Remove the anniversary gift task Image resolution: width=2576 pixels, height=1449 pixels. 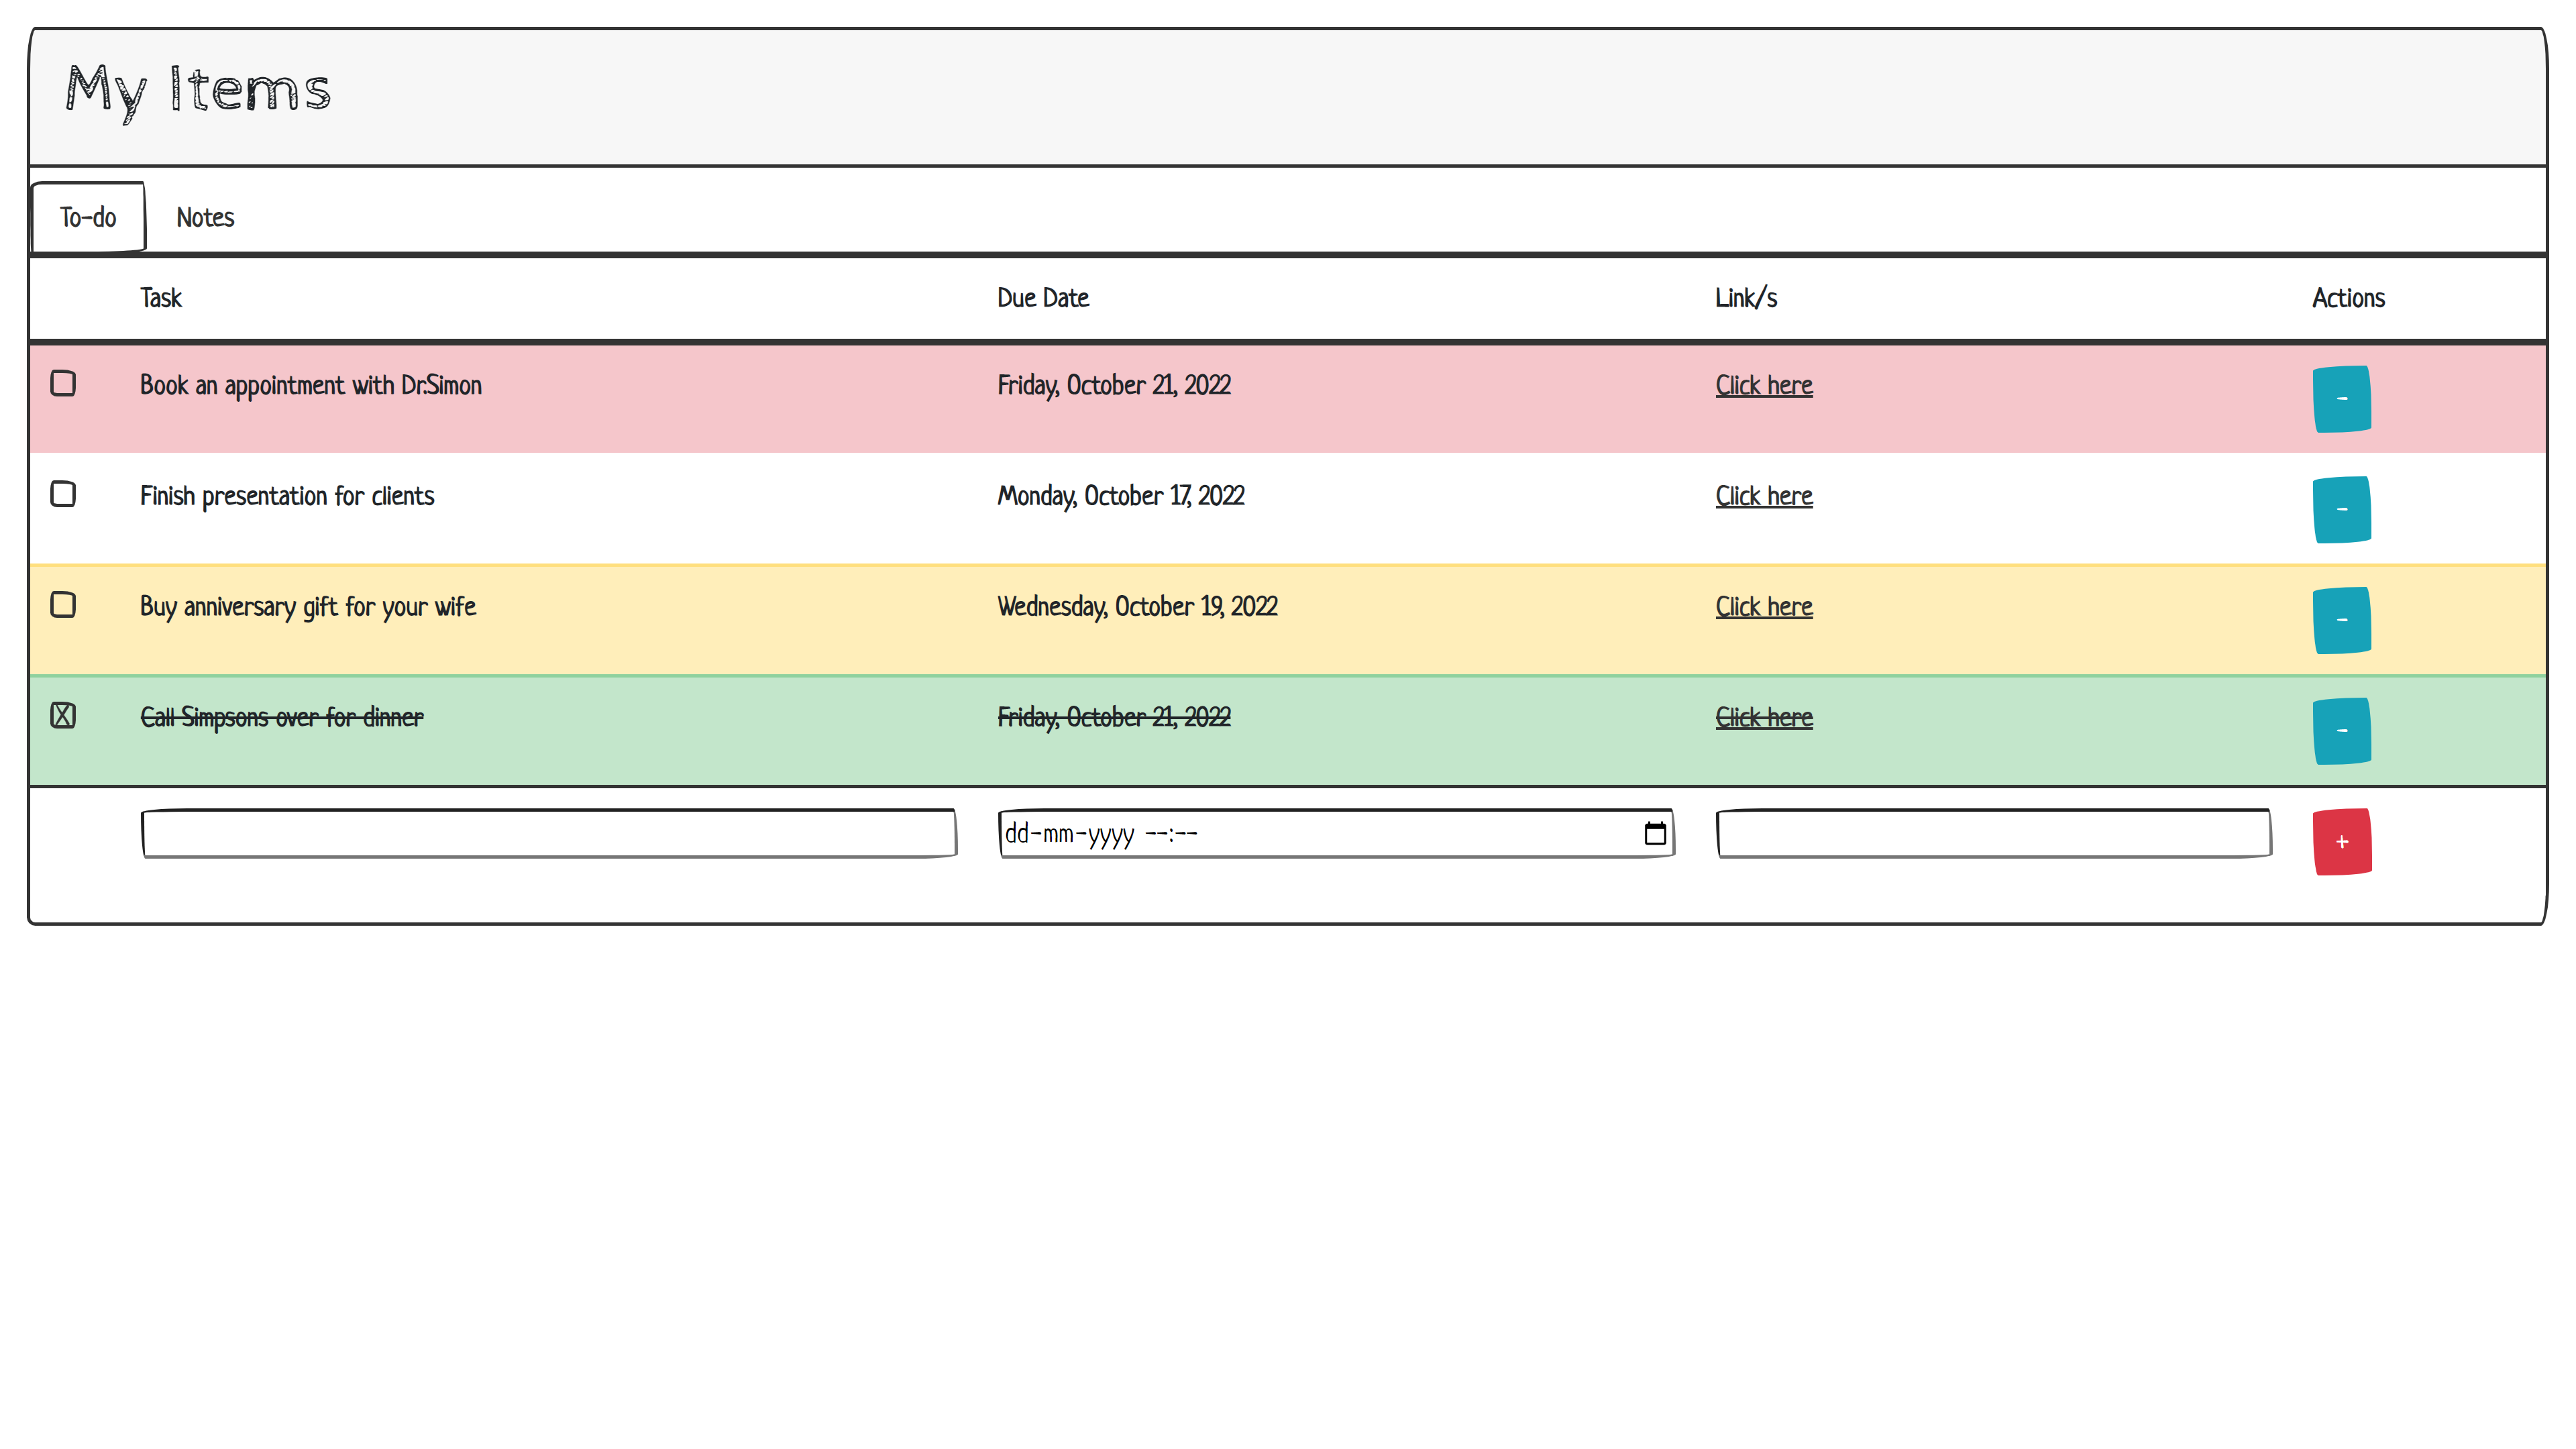[x=2341, y=620]
